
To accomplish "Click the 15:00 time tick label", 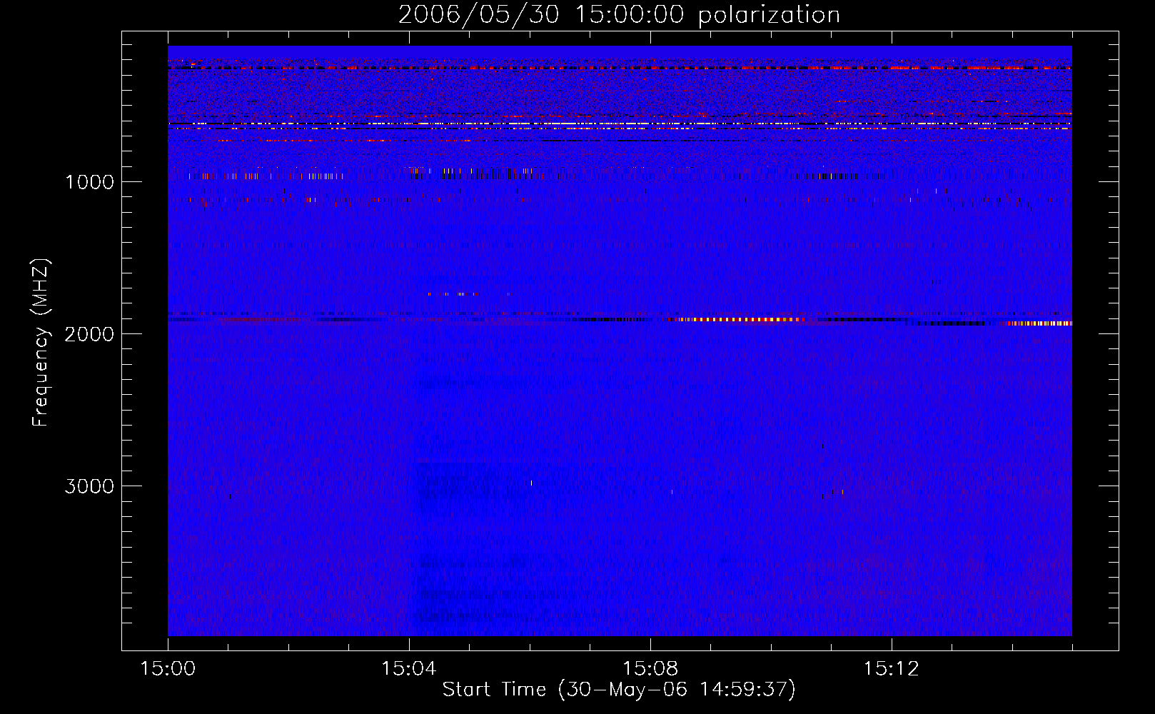I will (x=168, y=669).
